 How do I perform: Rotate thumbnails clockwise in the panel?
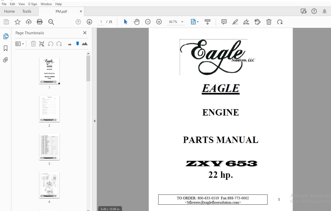tap(59, 44)
